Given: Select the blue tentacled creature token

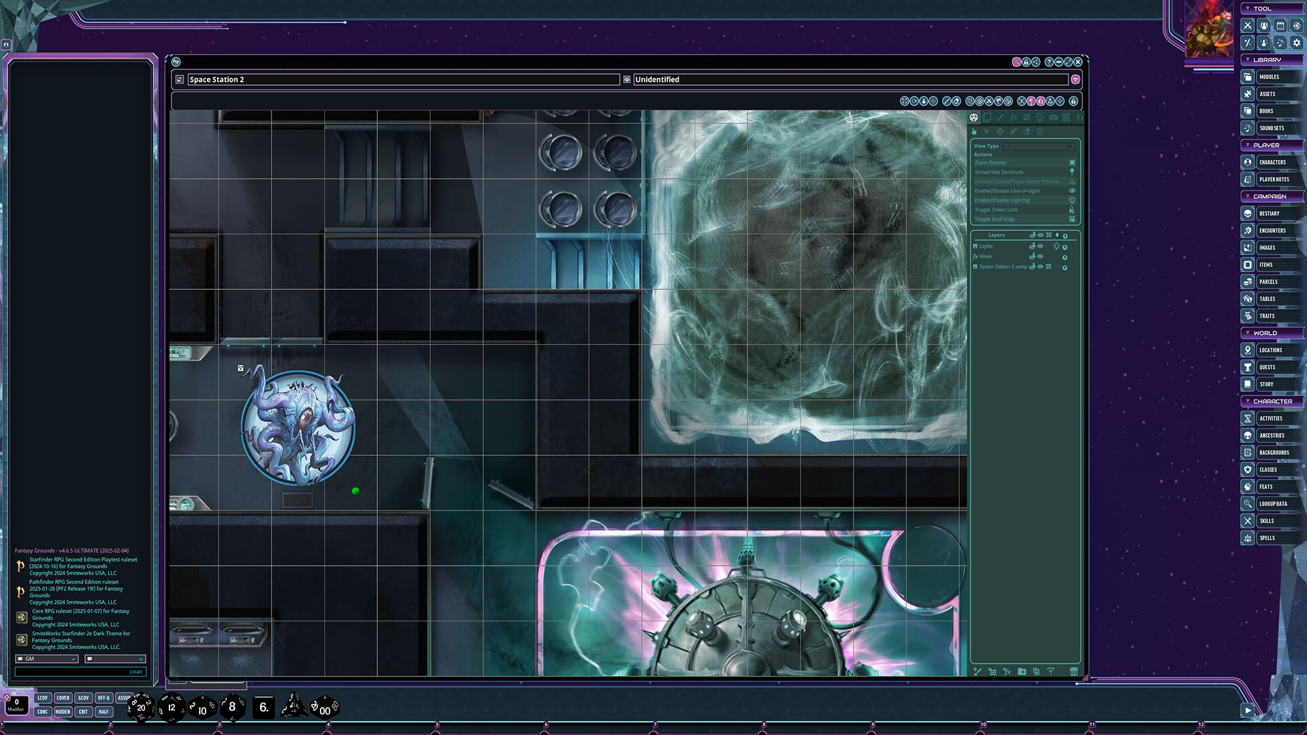Looking at the screenshot, I should click(x=298, y=427).
